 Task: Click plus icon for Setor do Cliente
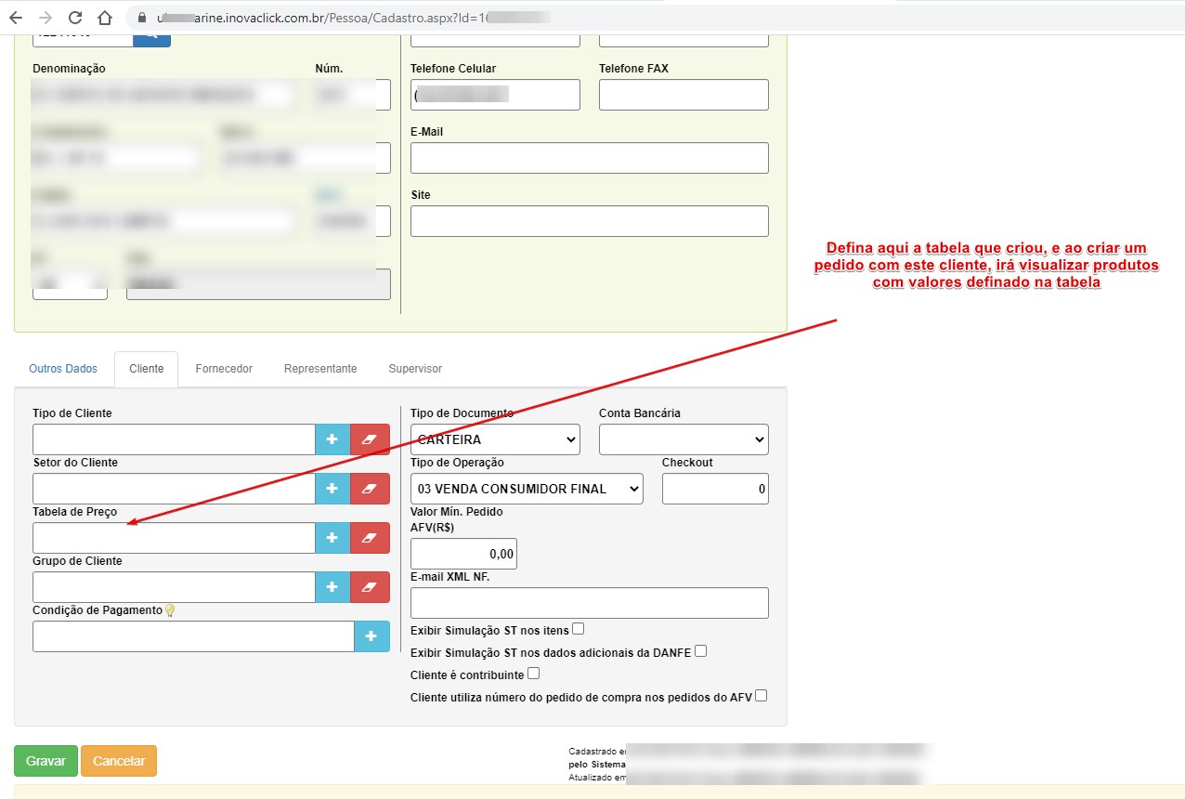tap(332, 489)
